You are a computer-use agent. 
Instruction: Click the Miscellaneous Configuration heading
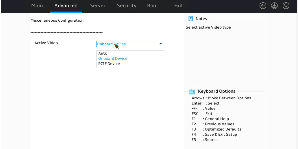pyautogui.click(x=57, y=20)
